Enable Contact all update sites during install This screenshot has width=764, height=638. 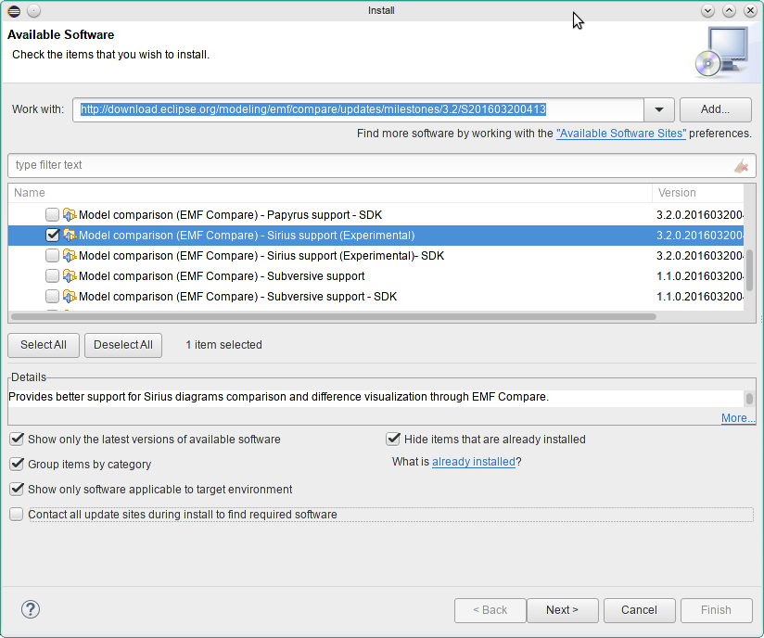[17, 514]
